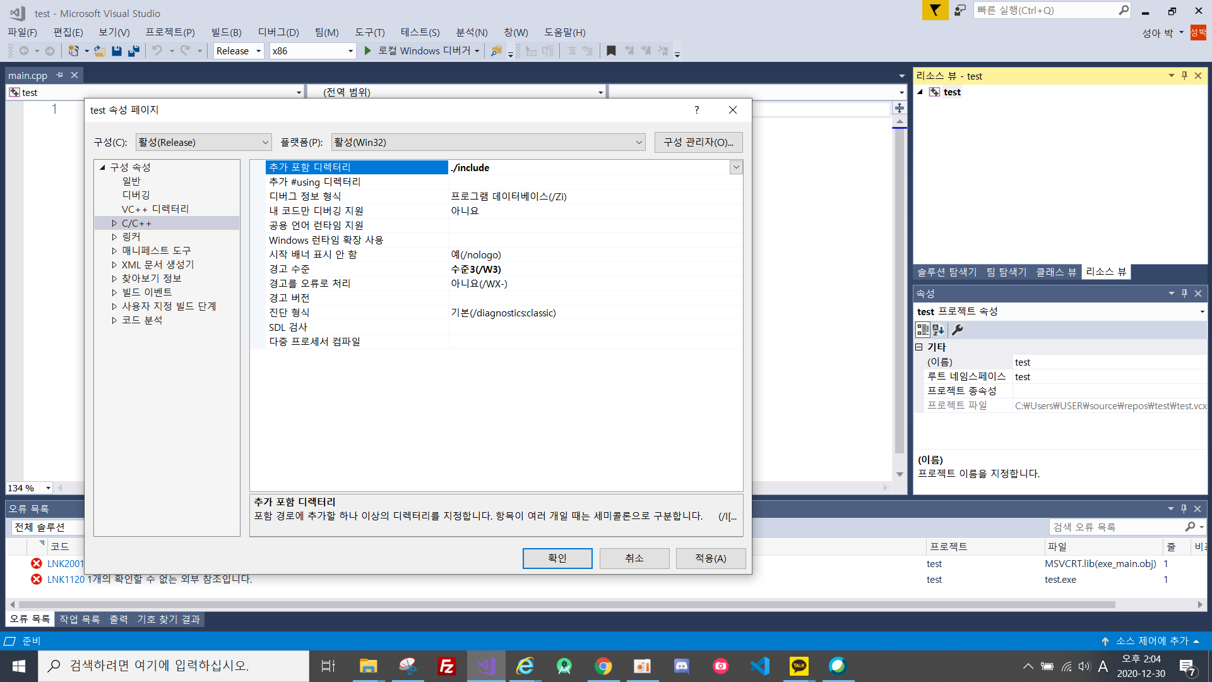Click the 확인 button

pyautogui.click(x=557, y=558)
